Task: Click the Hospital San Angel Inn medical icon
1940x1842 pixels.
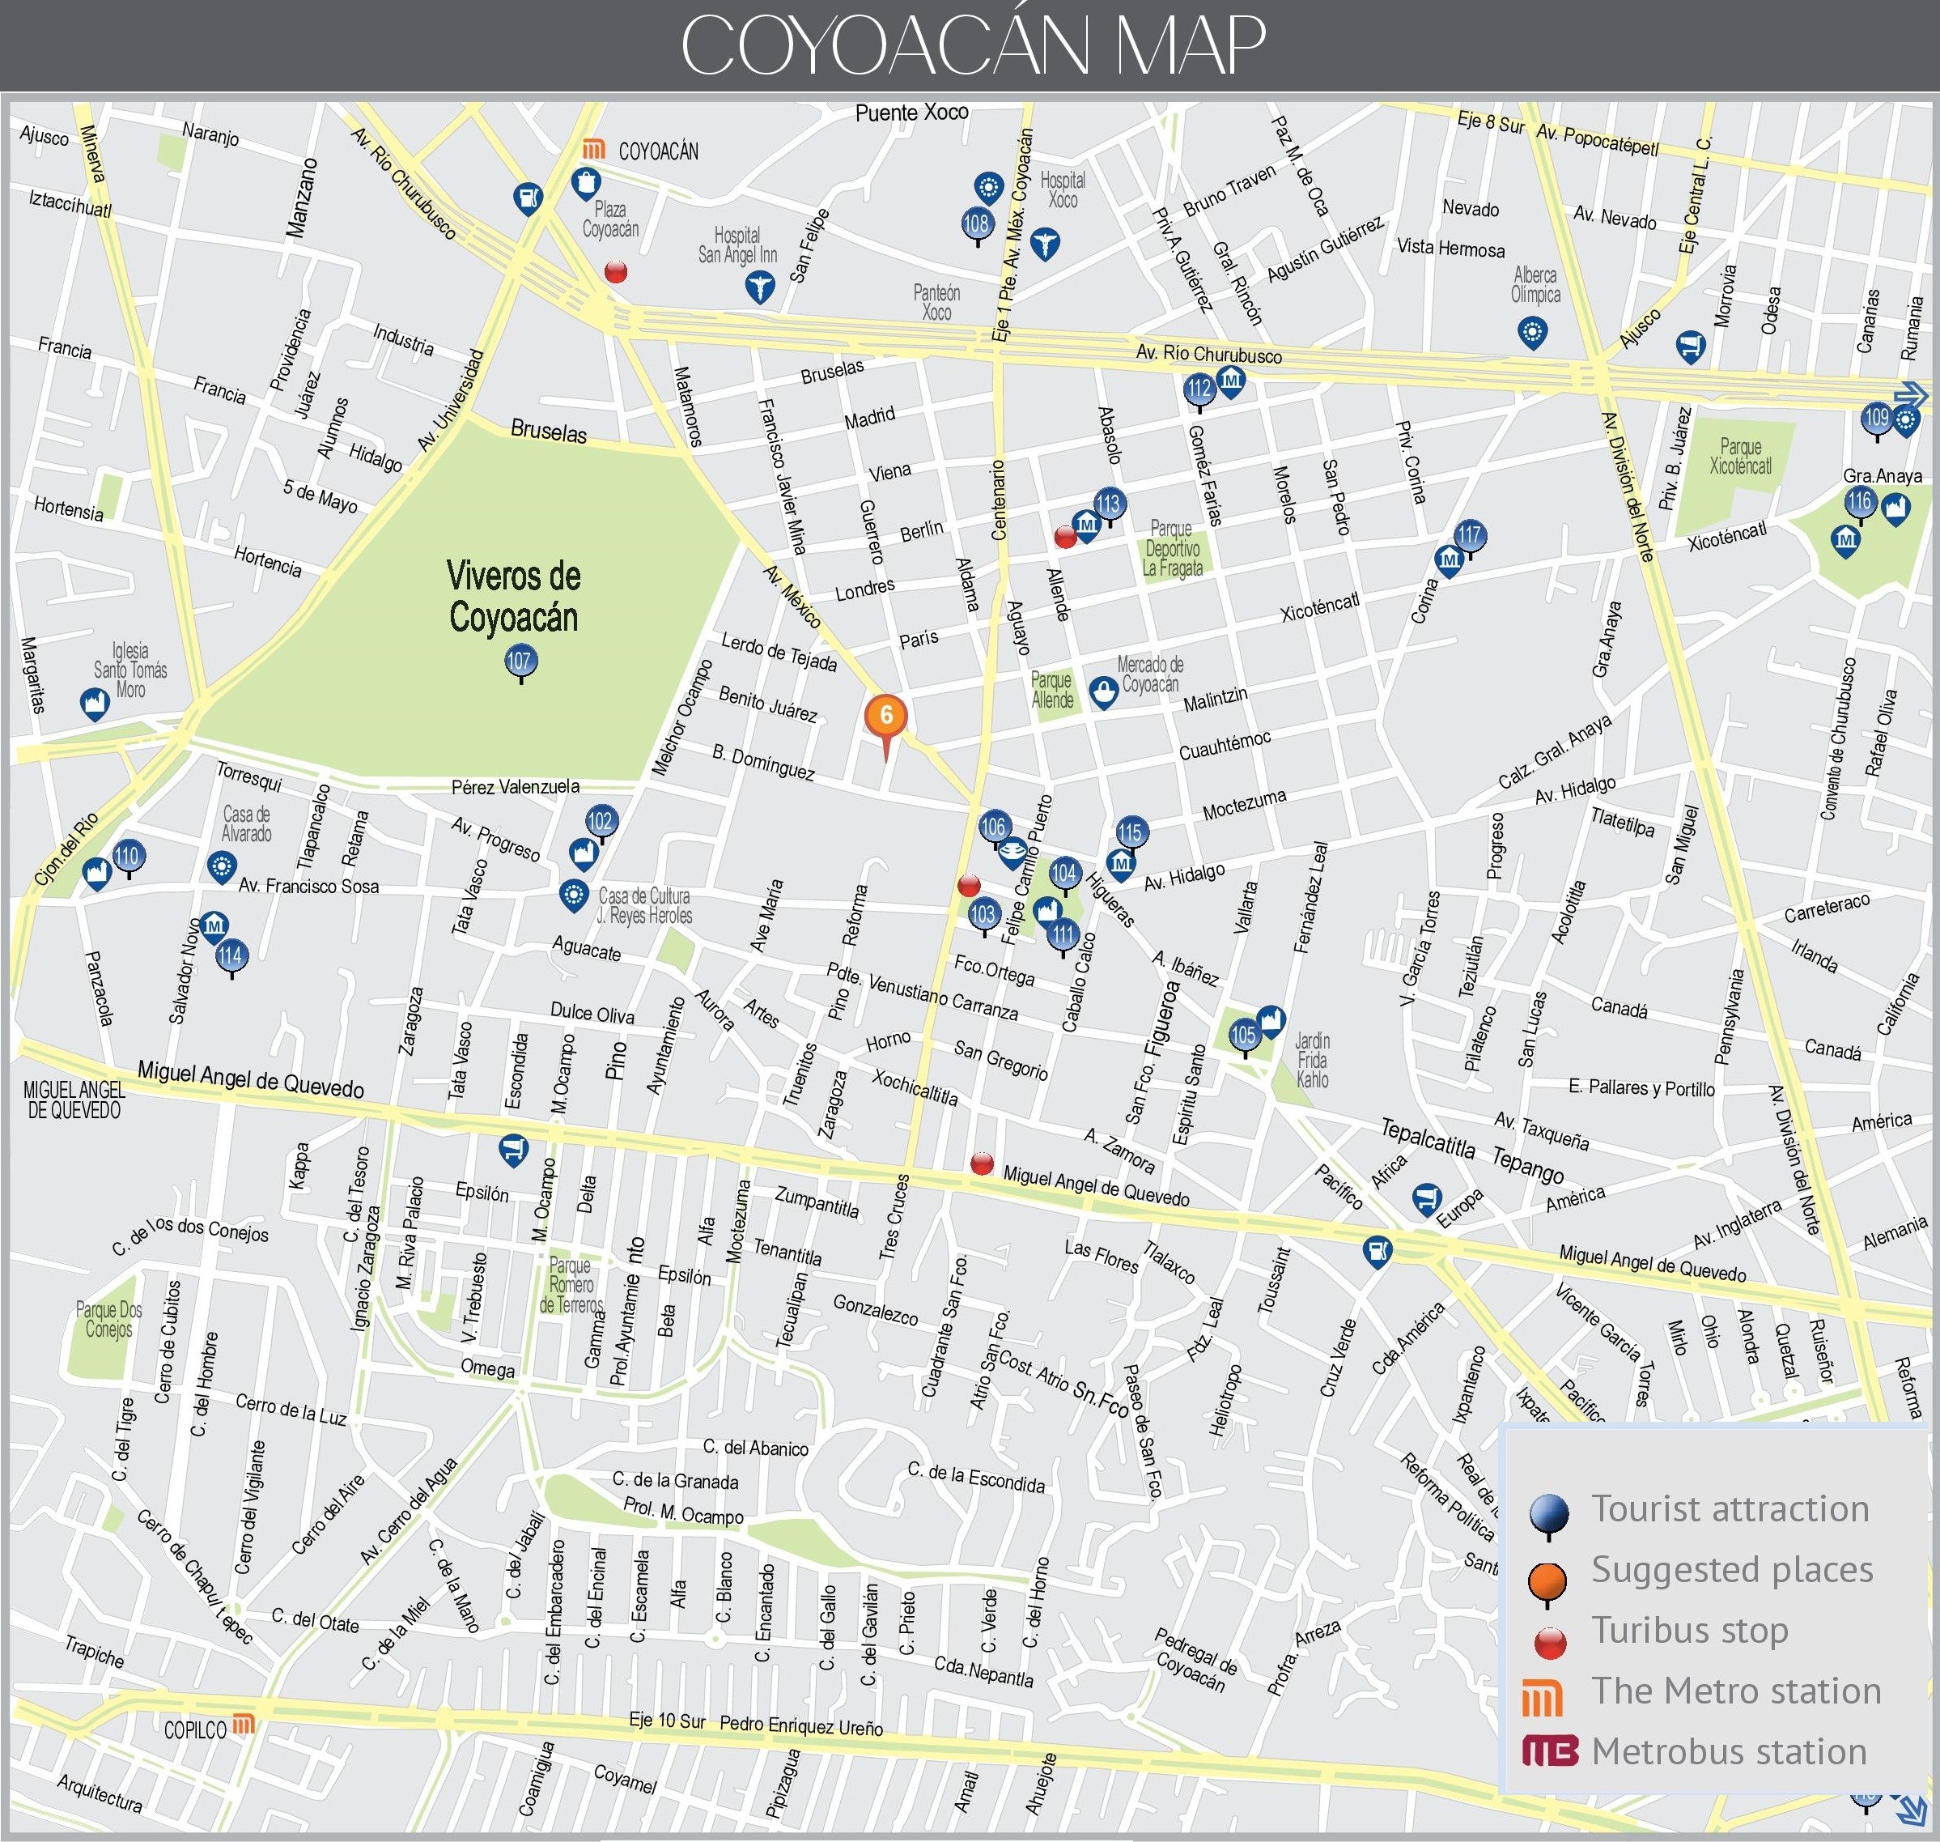Action: click(759, 286)
